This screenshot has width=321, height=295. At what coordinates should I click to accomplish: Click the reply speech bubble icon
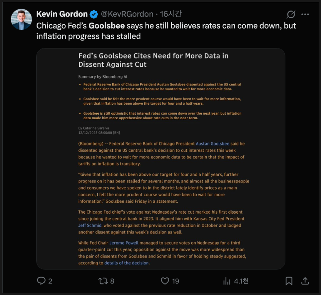tap(41, 281)
